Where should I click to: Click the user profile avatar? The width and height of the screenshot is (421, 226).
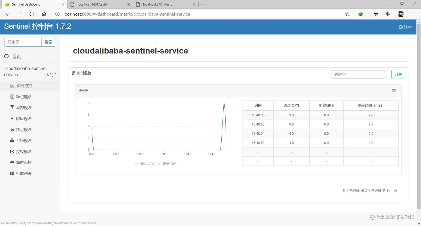coord(401,14)
